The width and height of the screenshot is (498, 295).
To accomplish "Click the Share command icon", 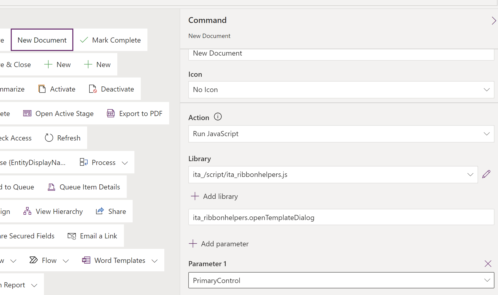I will 100,211.
